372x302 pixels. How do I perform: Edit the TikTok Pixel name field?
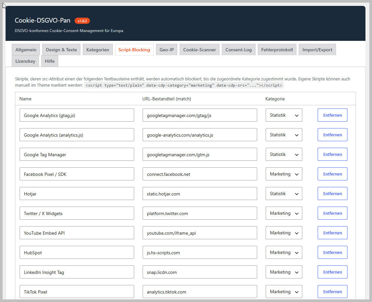[x=77, y=292]
